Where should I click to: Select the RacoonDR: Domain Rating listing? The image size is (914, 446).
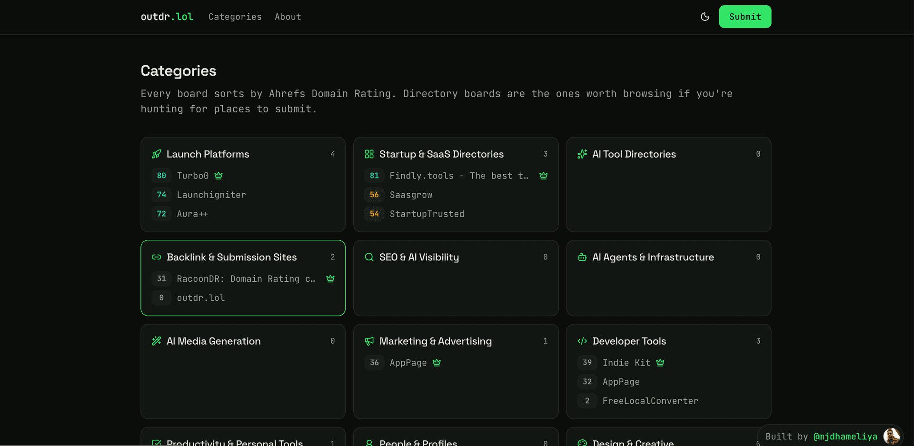coord(246,278)
